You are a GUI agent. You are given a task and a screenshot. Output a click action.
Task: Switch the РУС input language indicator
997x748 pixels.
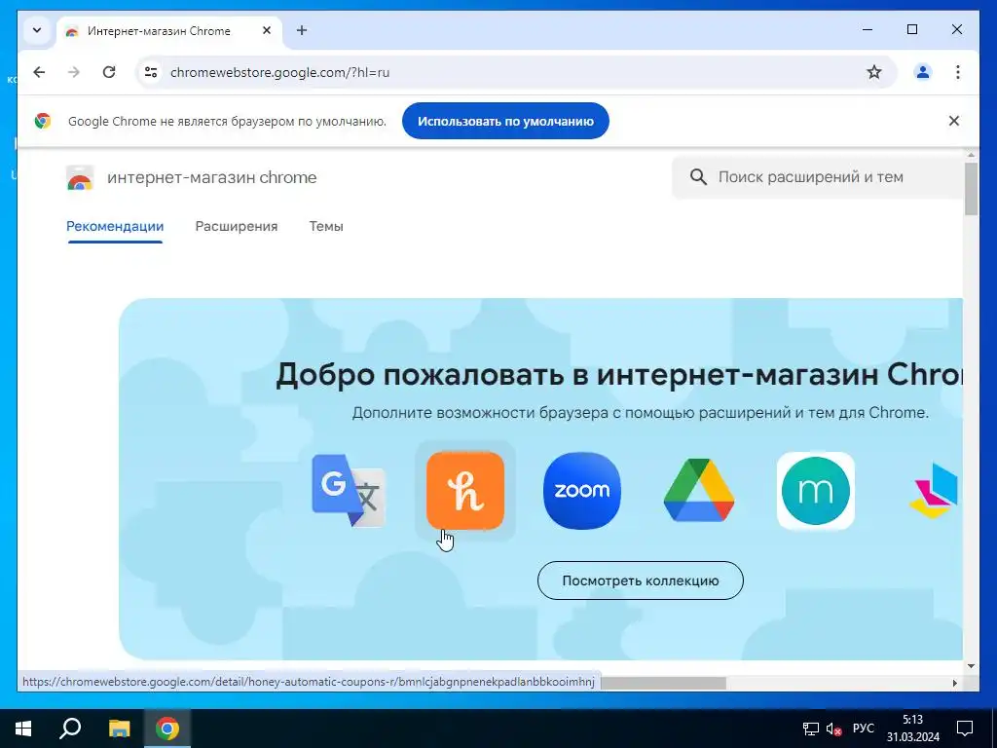(863, 729)
